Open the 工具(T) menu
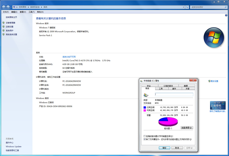 [31, 12]
